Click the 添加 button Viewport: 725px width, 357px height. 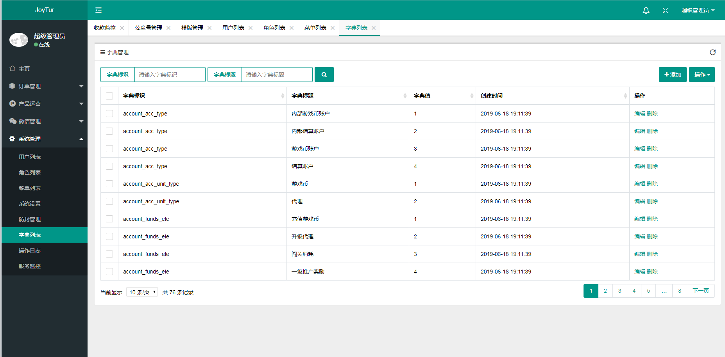pos(673,75)
